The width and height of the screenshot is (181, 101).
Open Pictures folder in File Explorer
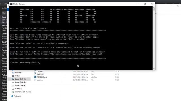point(18,73)
